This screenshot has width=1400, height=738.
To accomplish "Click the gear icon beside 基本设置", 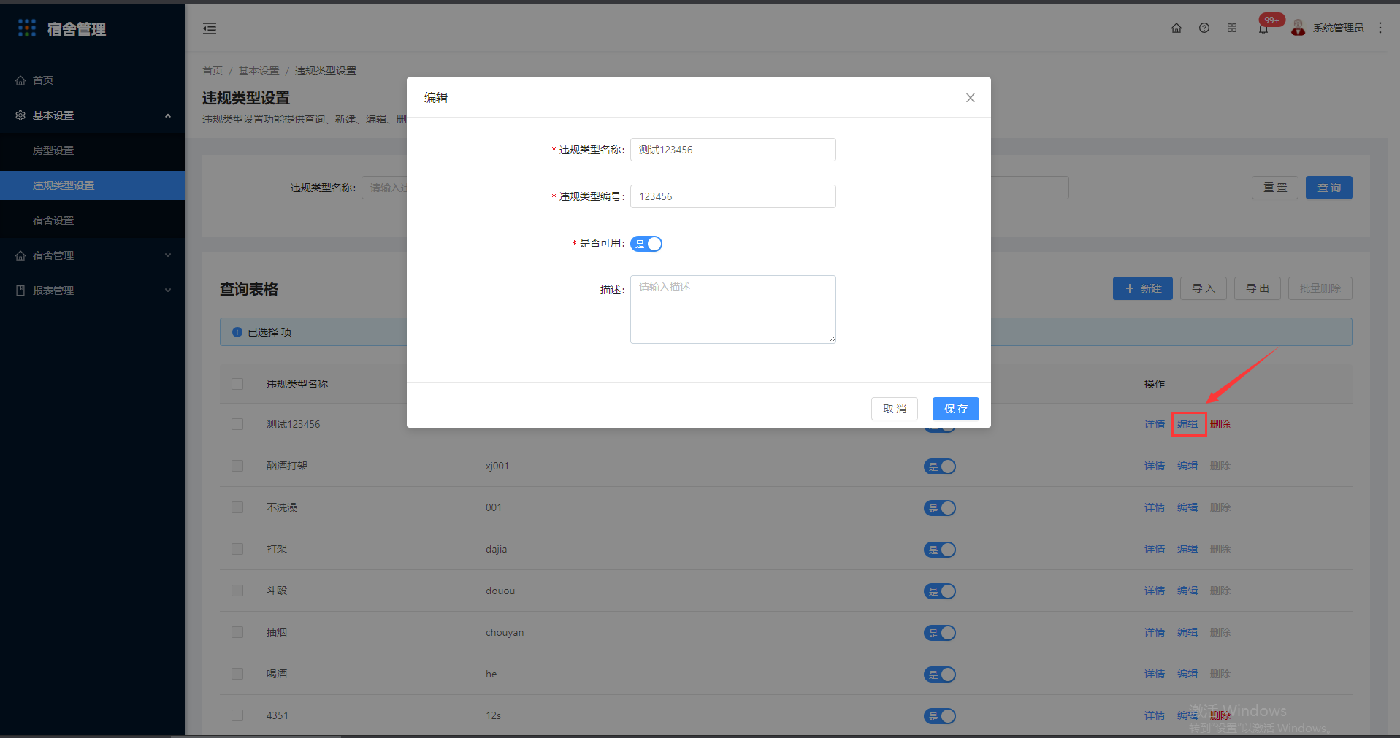I will coord(20,115).
